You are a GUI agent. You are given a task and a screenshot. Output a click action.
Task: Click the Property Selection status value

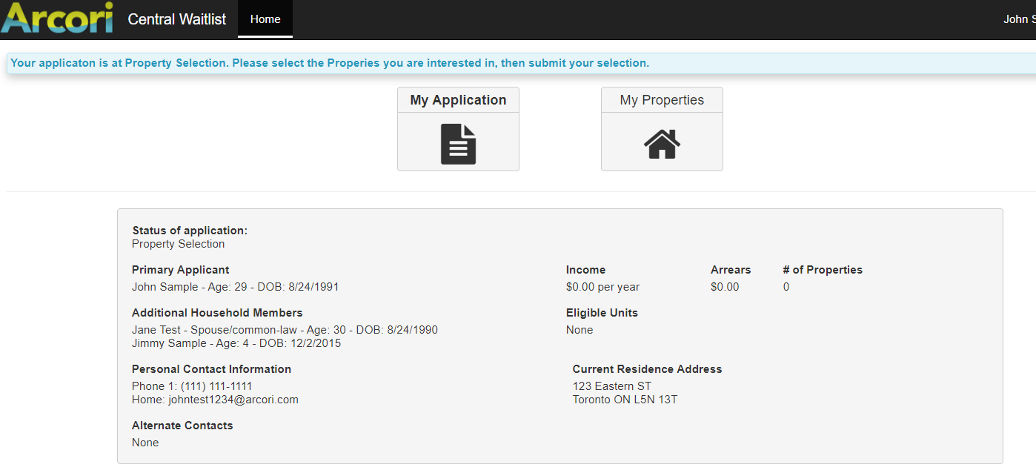point(178,244)
